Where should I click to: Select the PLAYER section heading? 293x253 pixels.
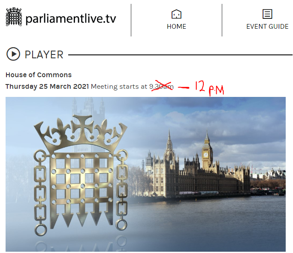44,55
